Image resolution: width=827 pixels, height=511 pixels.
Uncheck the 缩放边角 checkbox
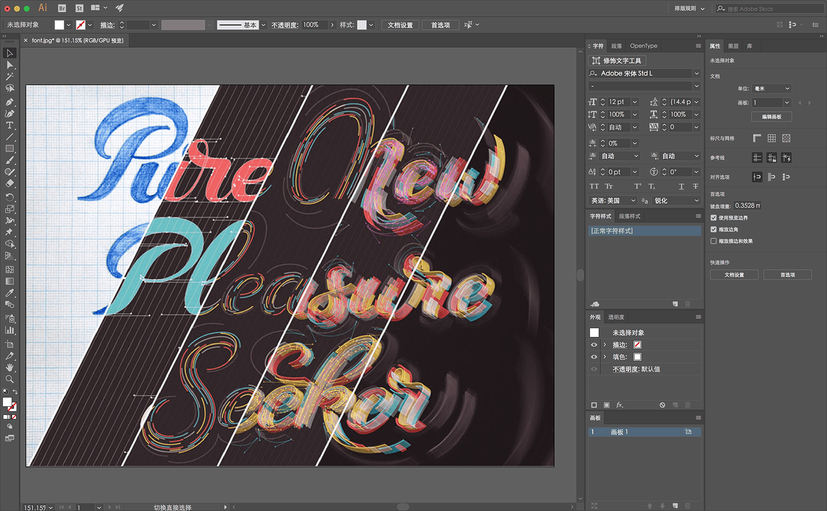click(x=714, y=229)
